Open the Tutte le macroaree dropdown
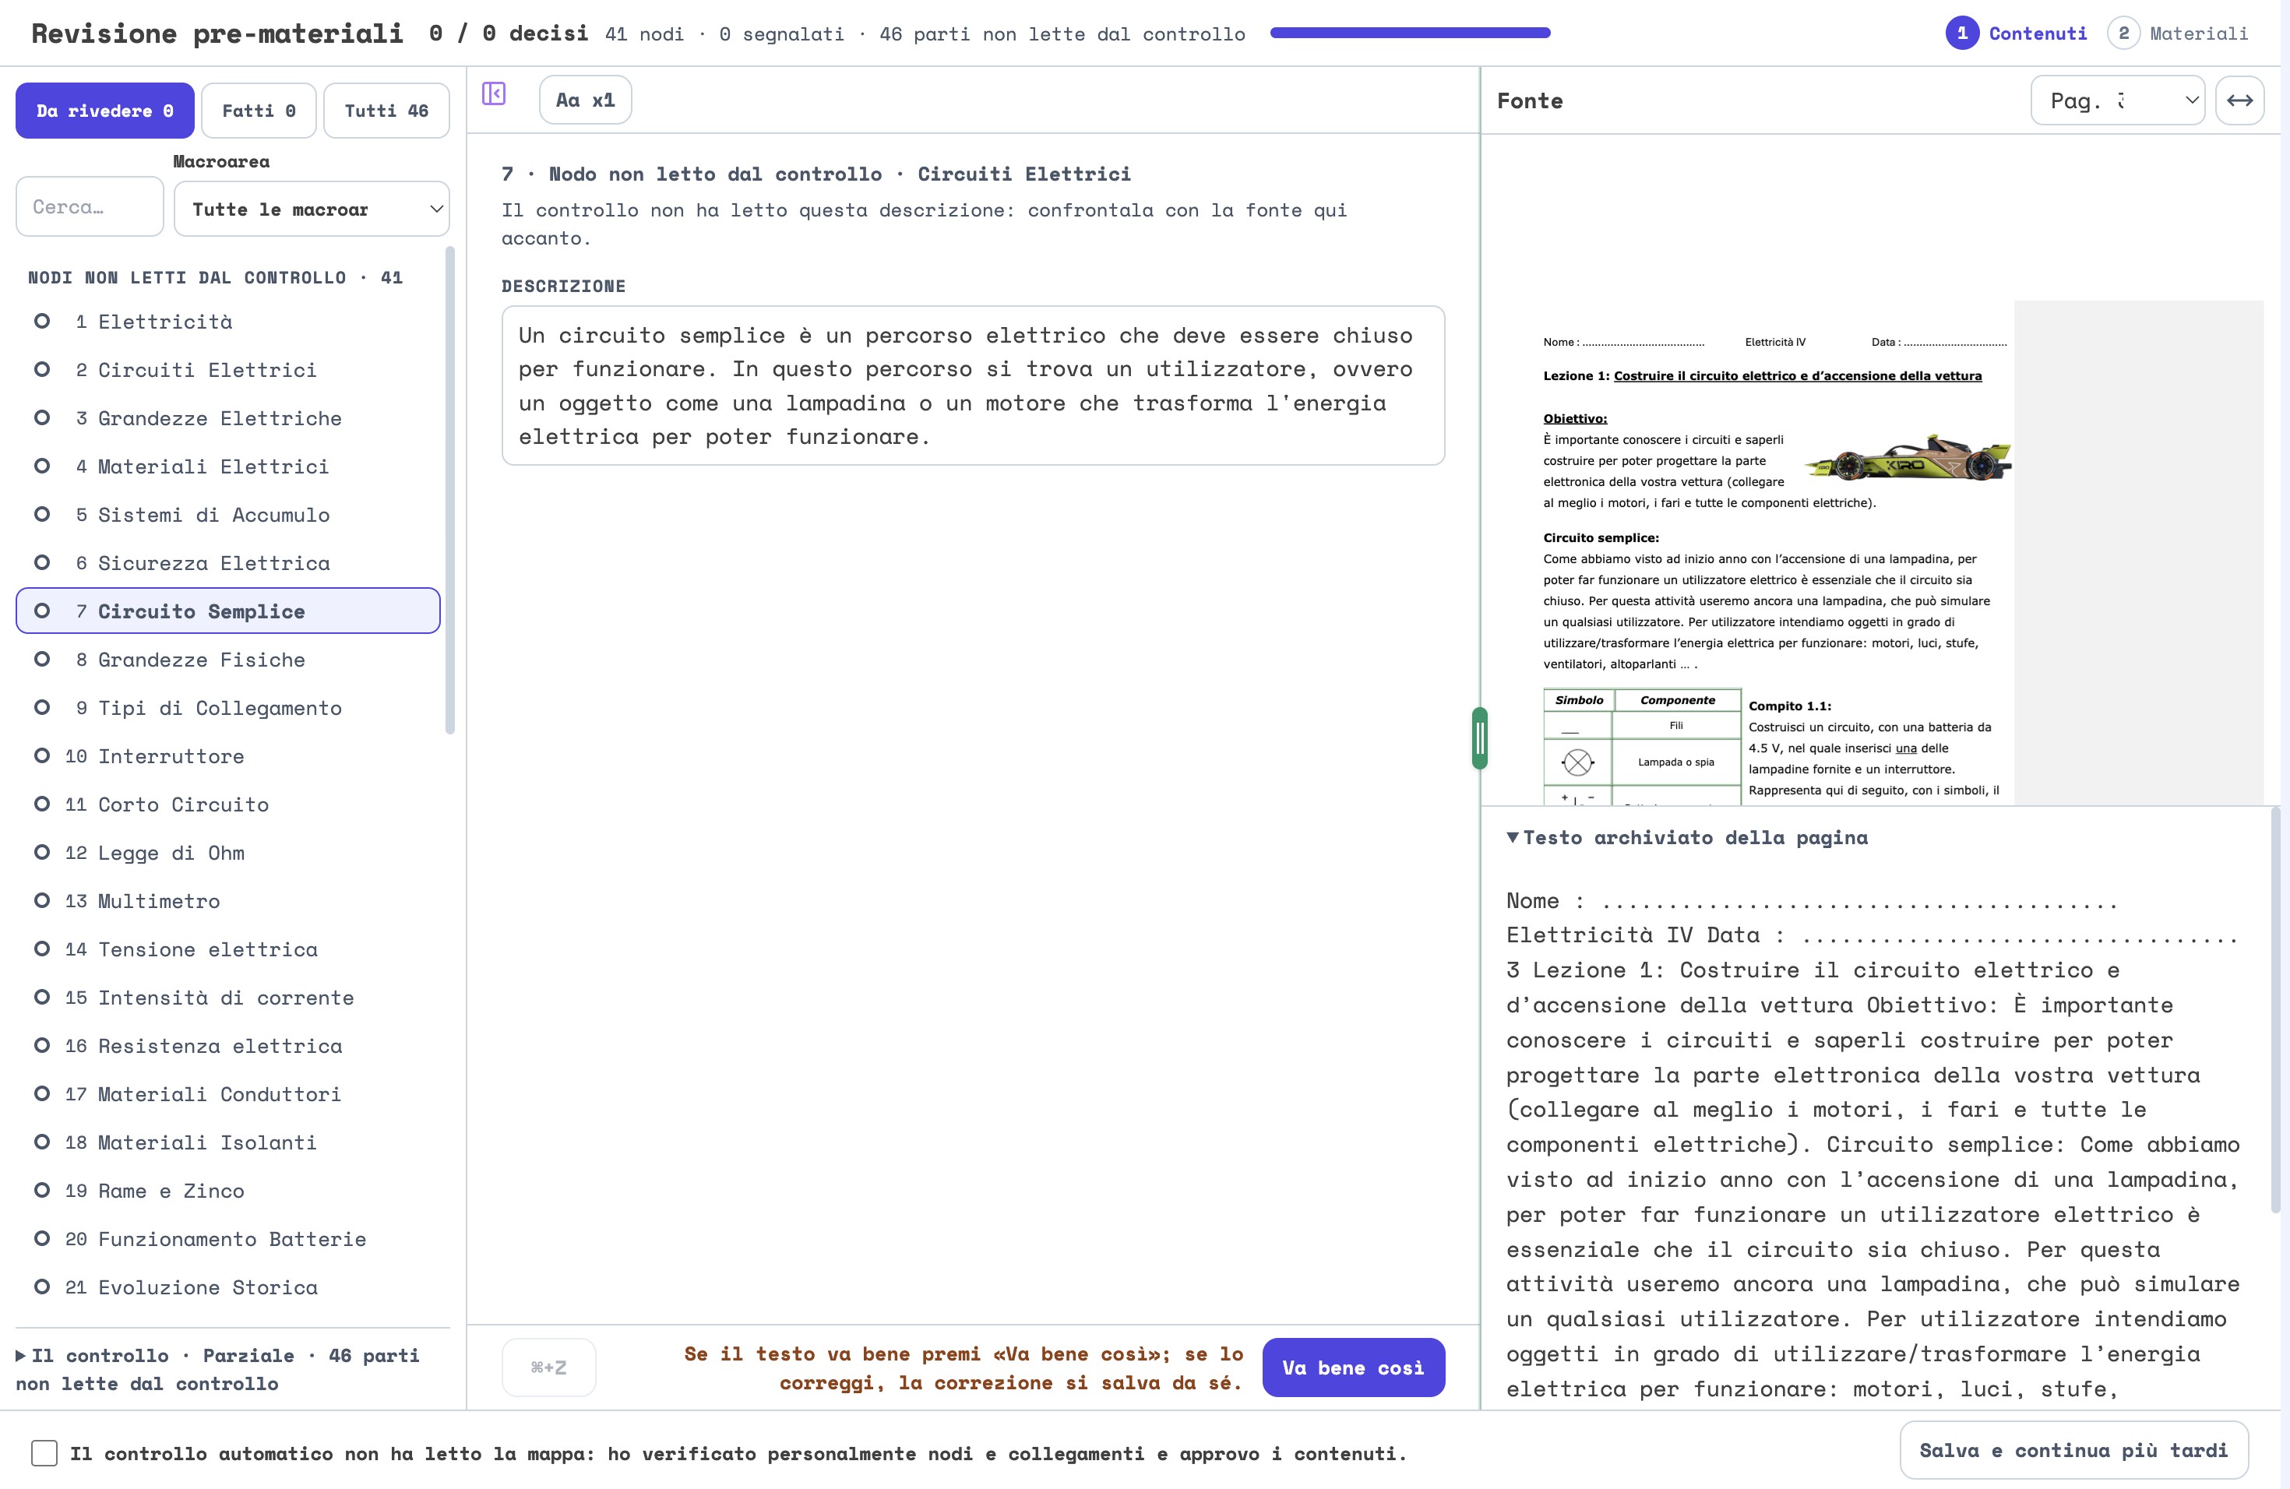2290x1489 pixels. pyautogui.click(x=312, y=209)
